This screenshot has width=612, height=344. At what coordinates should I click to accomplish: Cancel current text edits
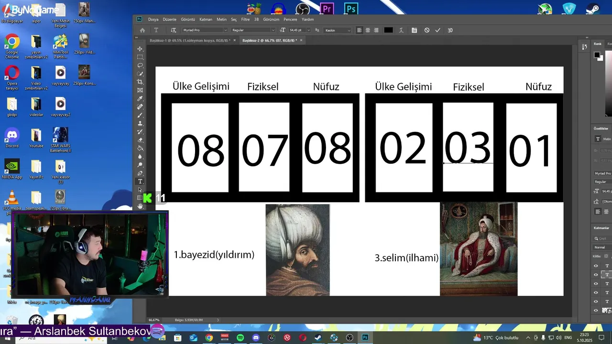pyautogui.click(x=427, y=30)
